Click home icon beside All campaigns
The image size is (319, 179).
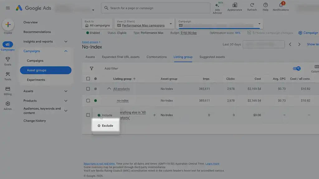tap(87, 25)
